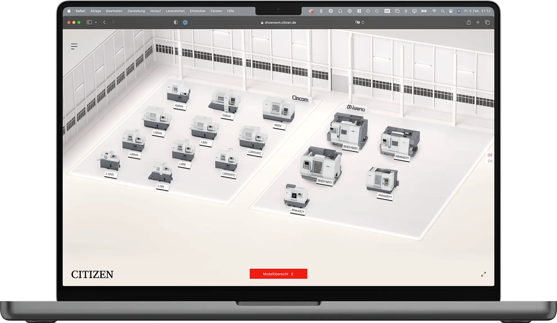Switch language to DE
The height and width of the screenshot is (323, 557).
tap(490, 155)
